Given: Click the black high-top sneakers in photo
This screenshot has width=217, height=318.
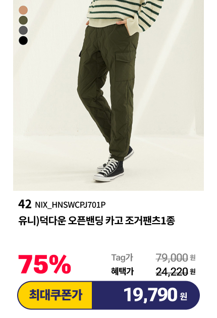Looking at the screenshot, I should click(x=113, y=166).
